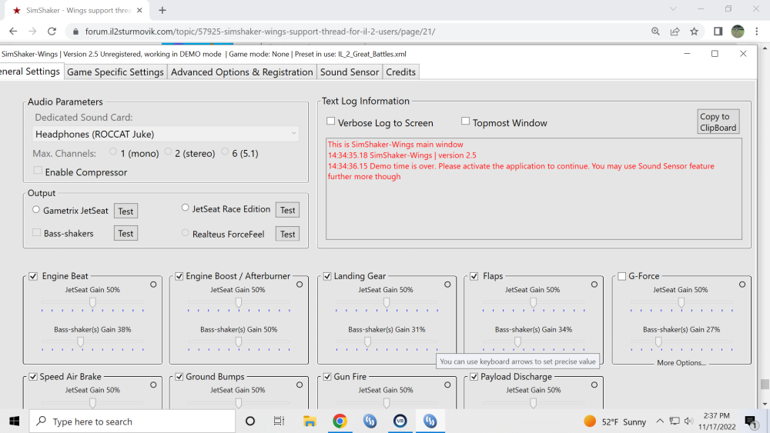Adjust the Engine Beat JetSeat Gain slider
Screen dimensions: 770x433
92,302
